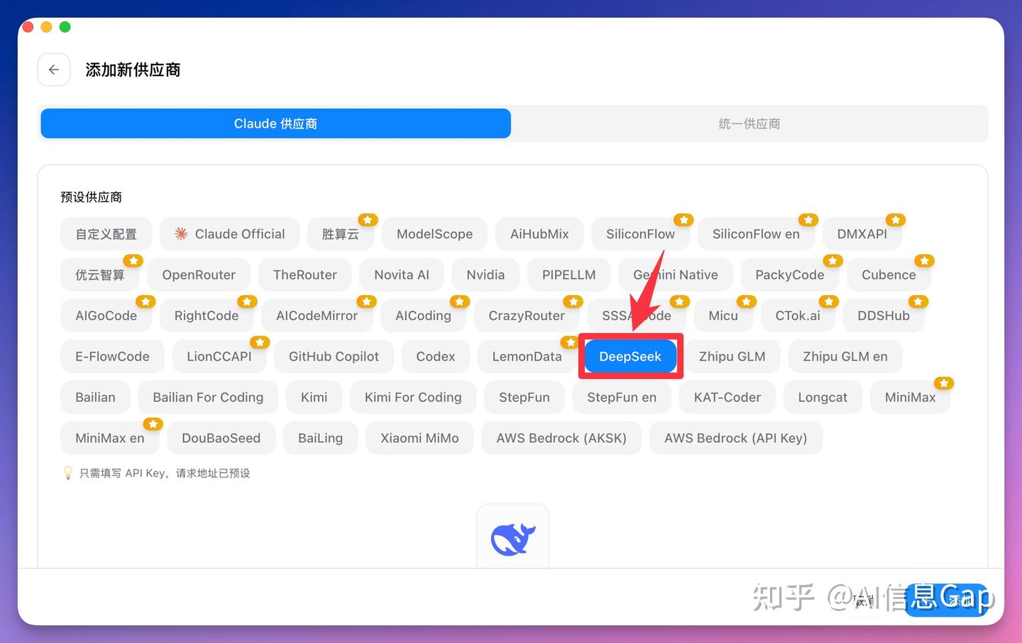Select the CTok.ai preset
Screen dimensions: 1022x643
798,316
